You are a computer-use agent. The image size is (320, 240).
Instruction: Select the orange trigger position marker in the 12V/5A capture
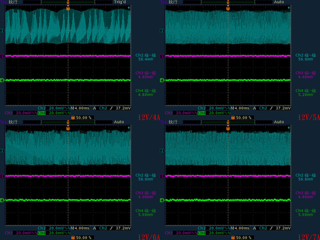(228, 8)
